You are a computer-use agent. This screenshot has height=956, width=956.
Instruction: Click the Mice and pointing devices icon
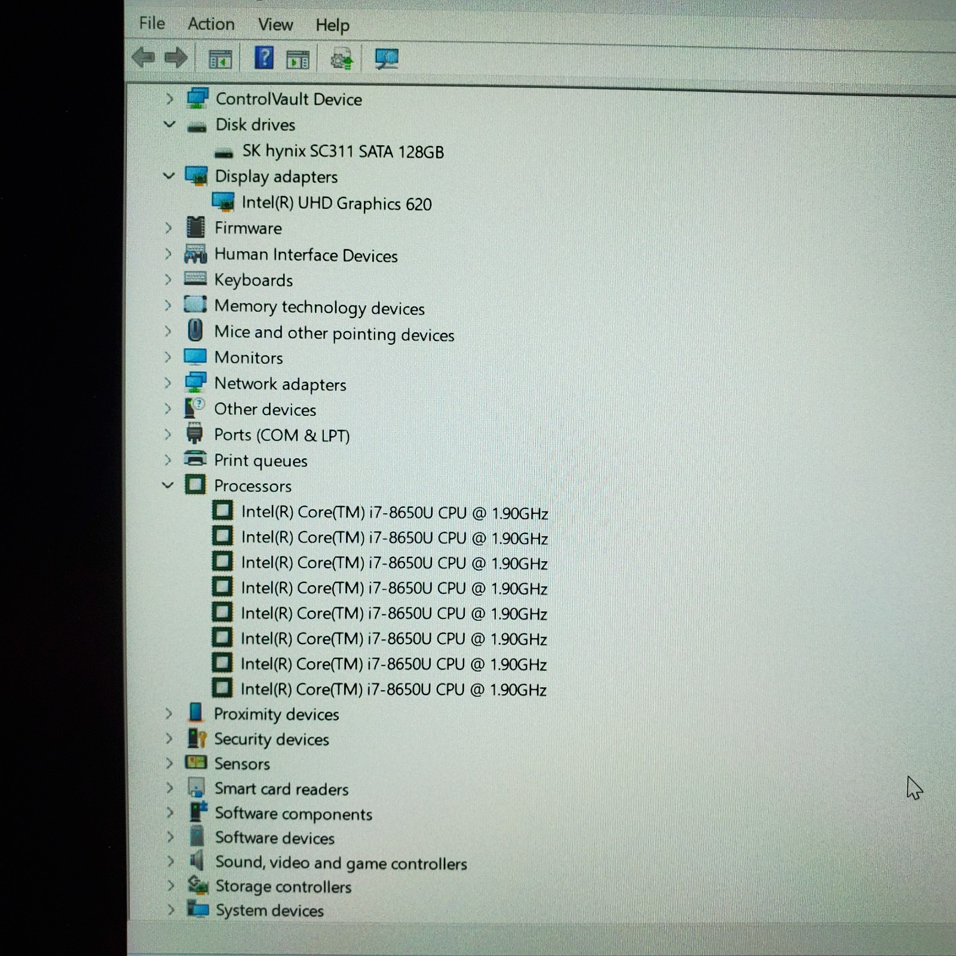pos(195,330)
